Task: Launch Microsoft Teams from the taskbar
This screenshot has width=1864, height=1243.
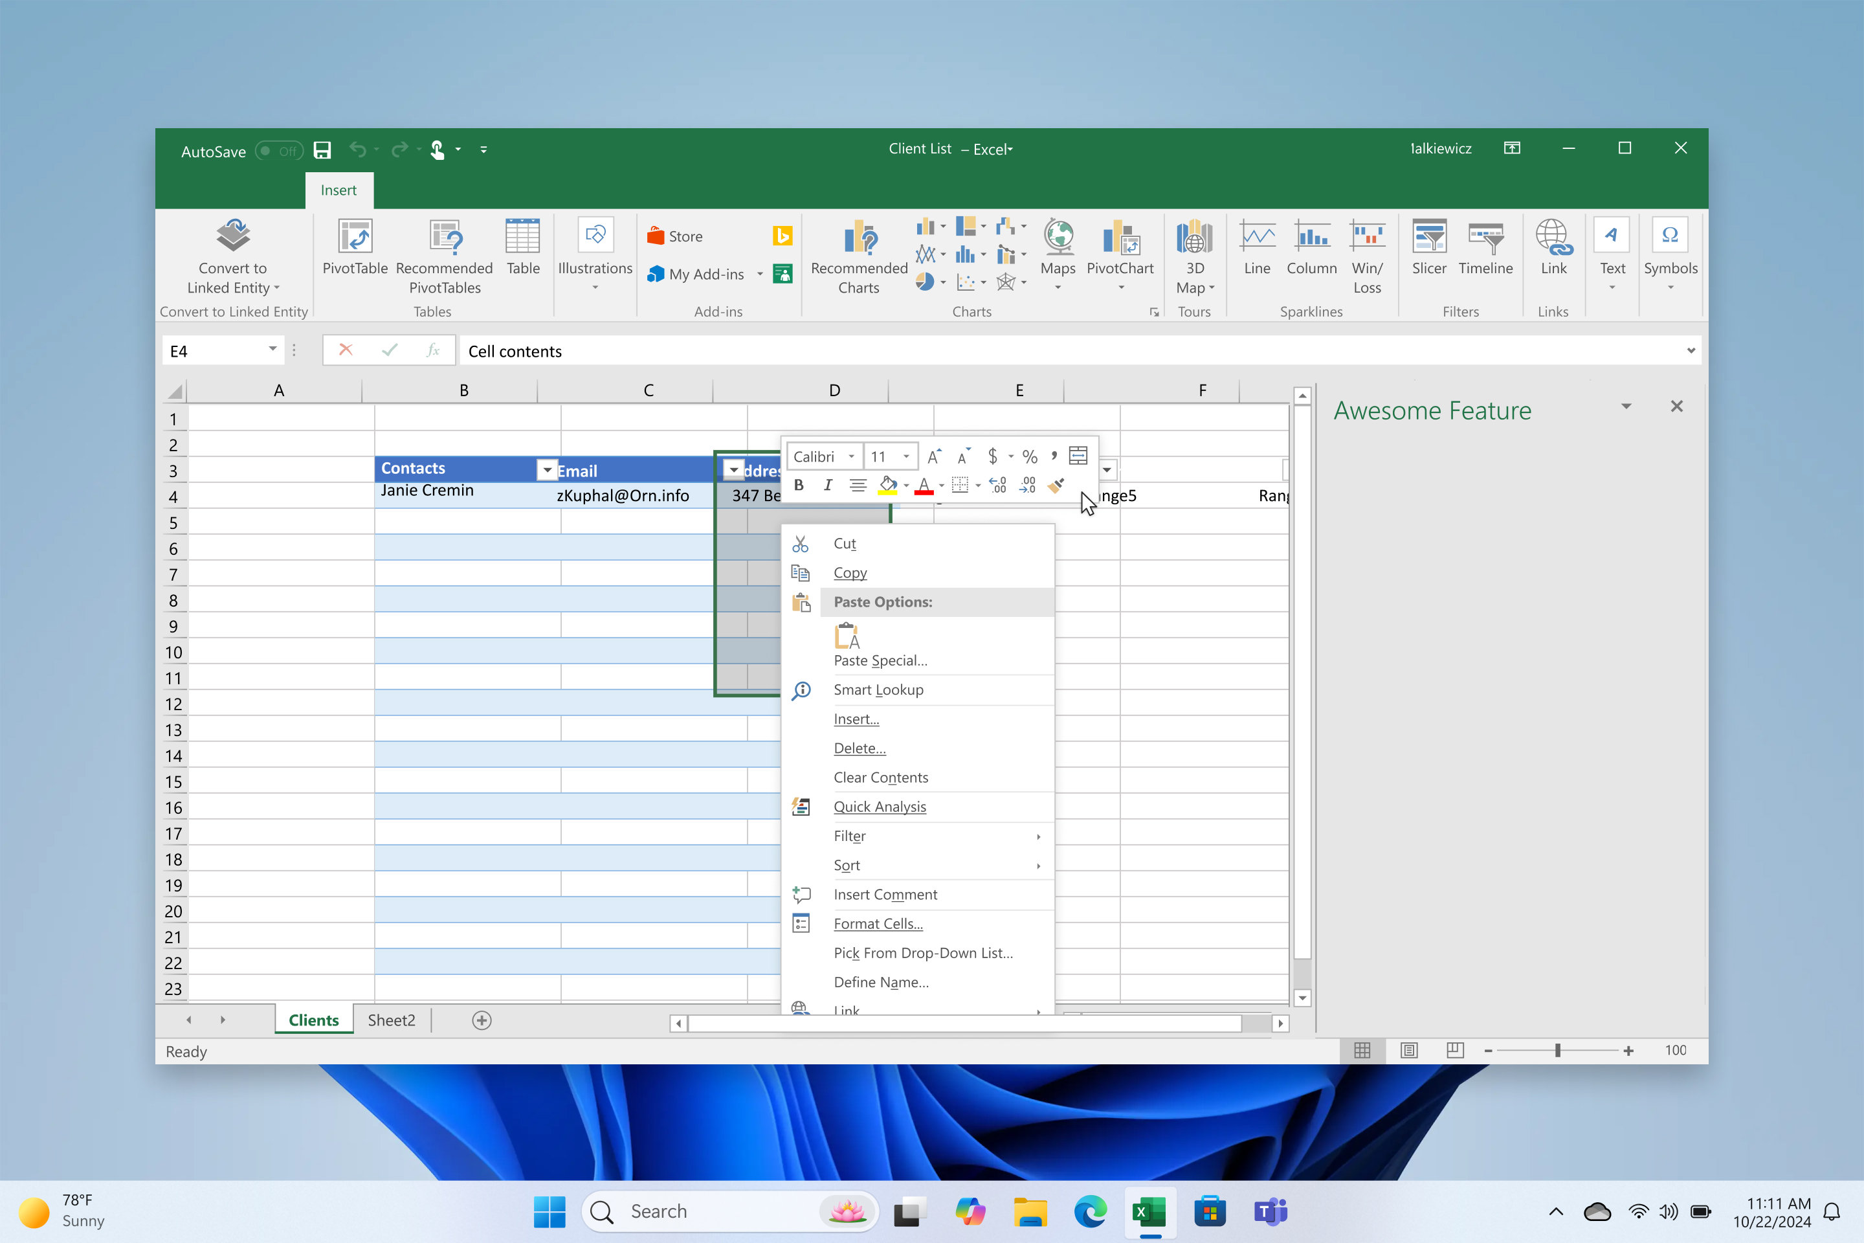Action: coord(1270,1211)
